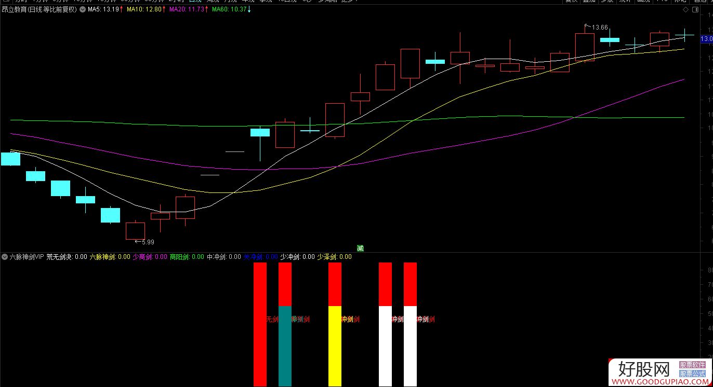This screenshot has width=713, height=387.
Task: Click the red 无剑 label on signal bar
Action: tap(272, 320)
